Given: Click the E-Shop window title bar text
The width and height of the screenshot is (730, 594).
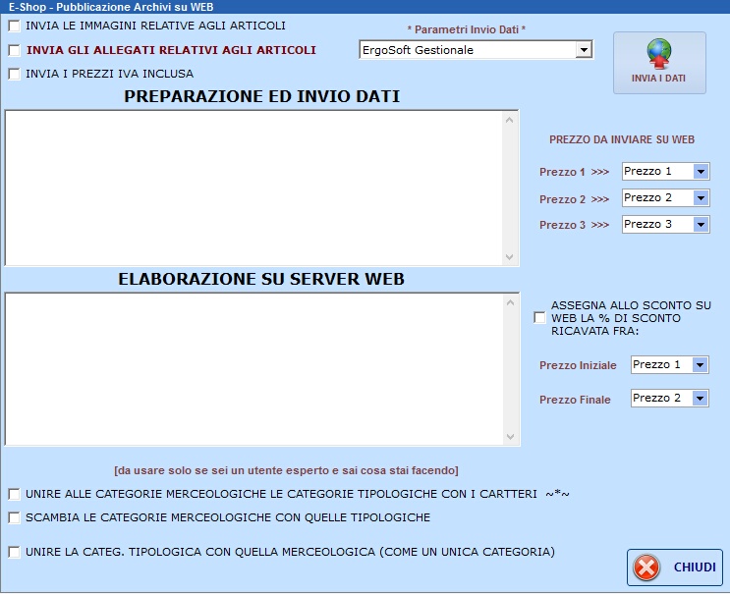Looking at the screenshot, I should [x=111, y=7].
